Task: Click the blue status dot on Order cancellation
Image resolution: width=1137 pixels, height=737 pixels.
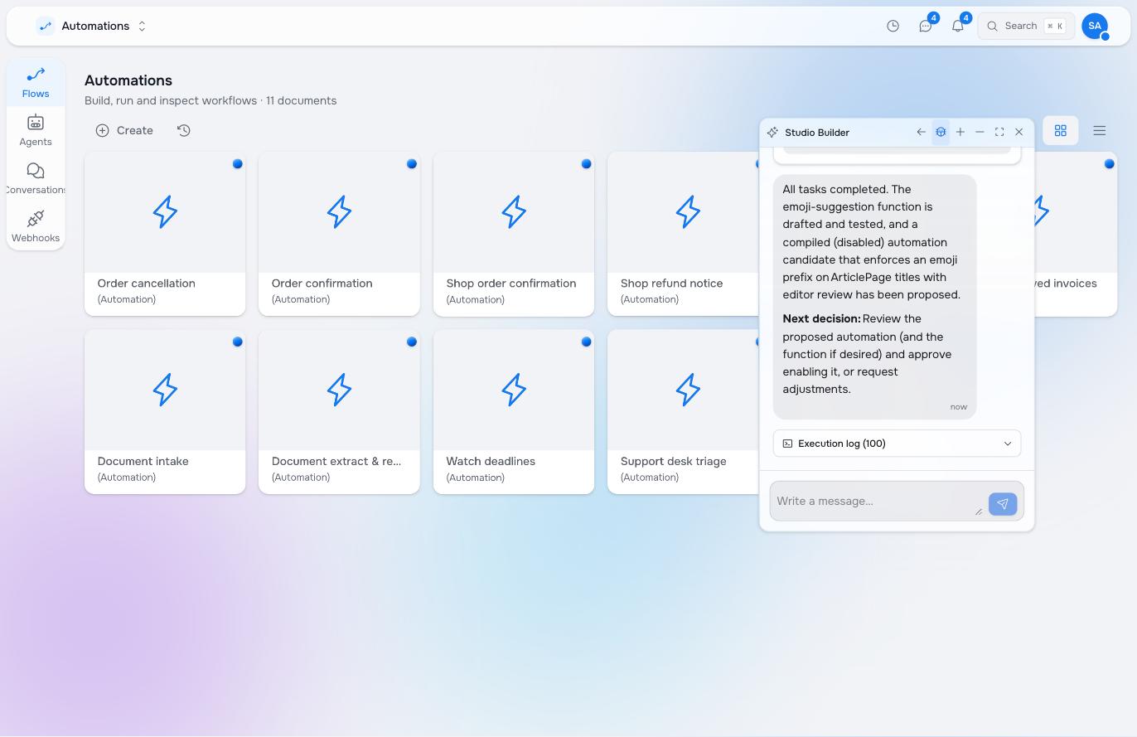Action: coord(238,163)
